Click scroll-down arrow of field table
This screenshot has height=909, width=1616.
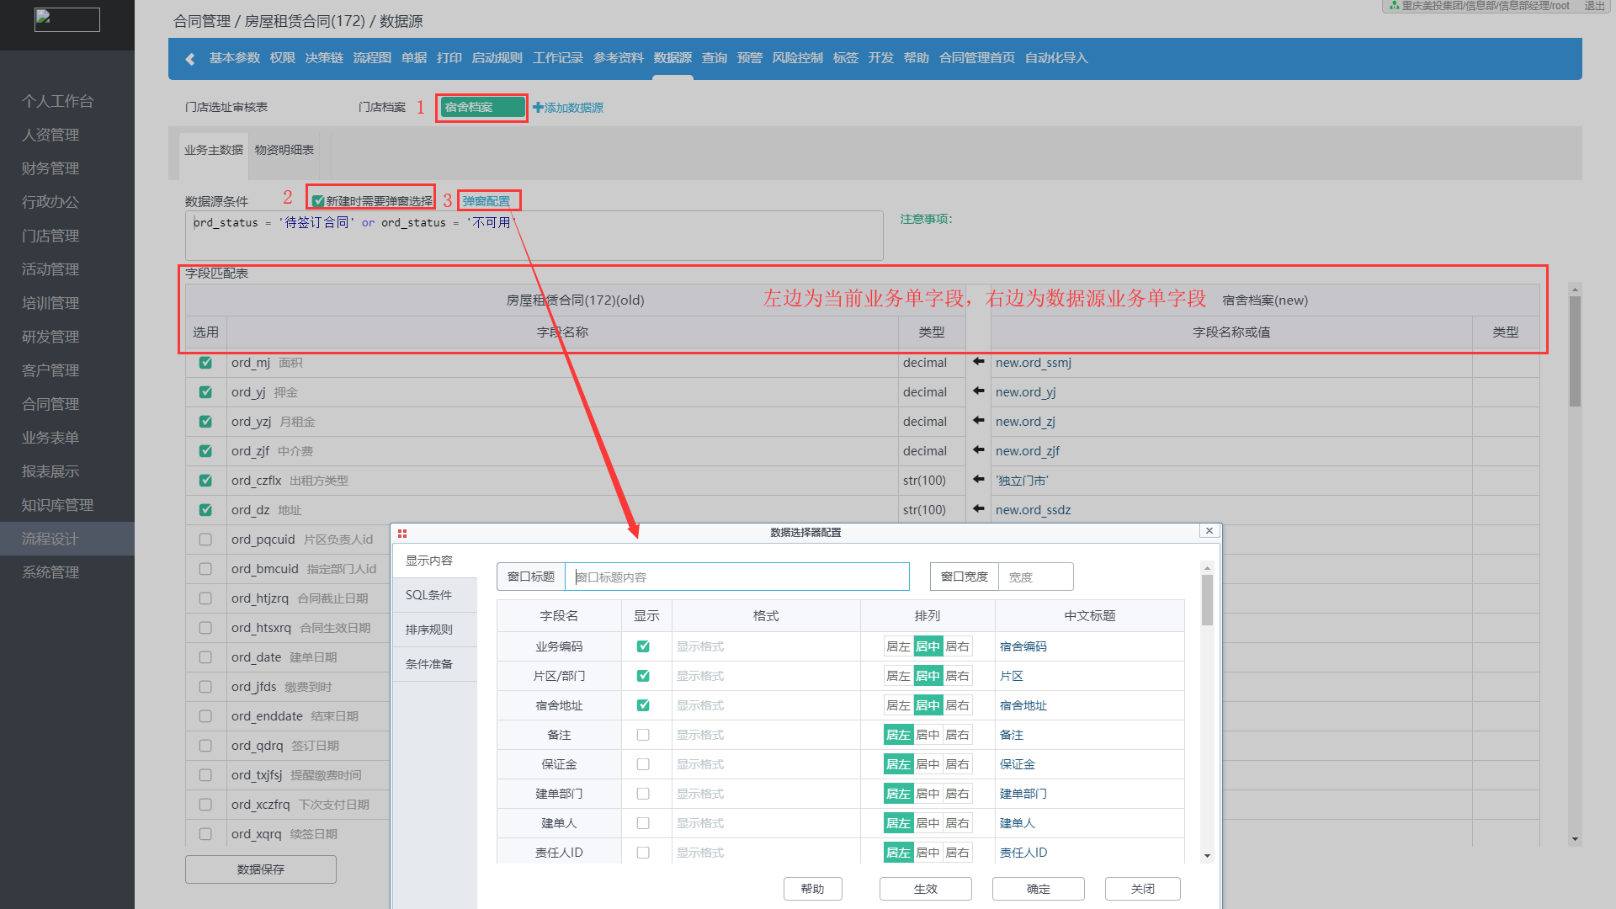pyautogui.click(x=1575, y=839)
